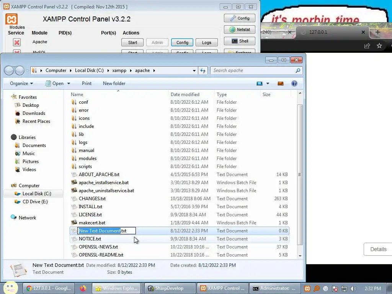Select Documents library

(34, 145)
